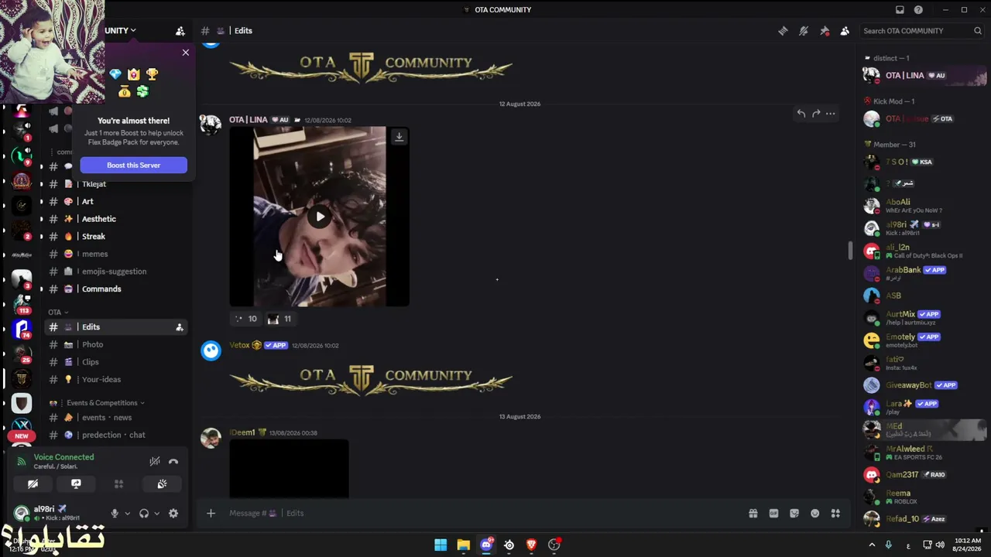Image resolution: width=991 pixels, height=557 pixels.
Task: Open the Discord inbox icon
Action: coord(900,10)
